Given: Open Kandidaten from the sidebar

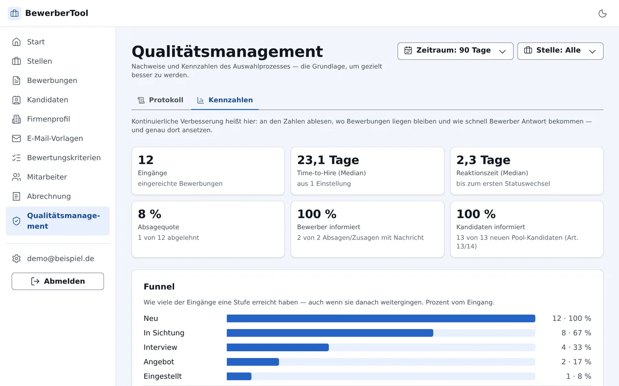Looking at the screenshot, I should pyautogui.click(x=58, y=100).
